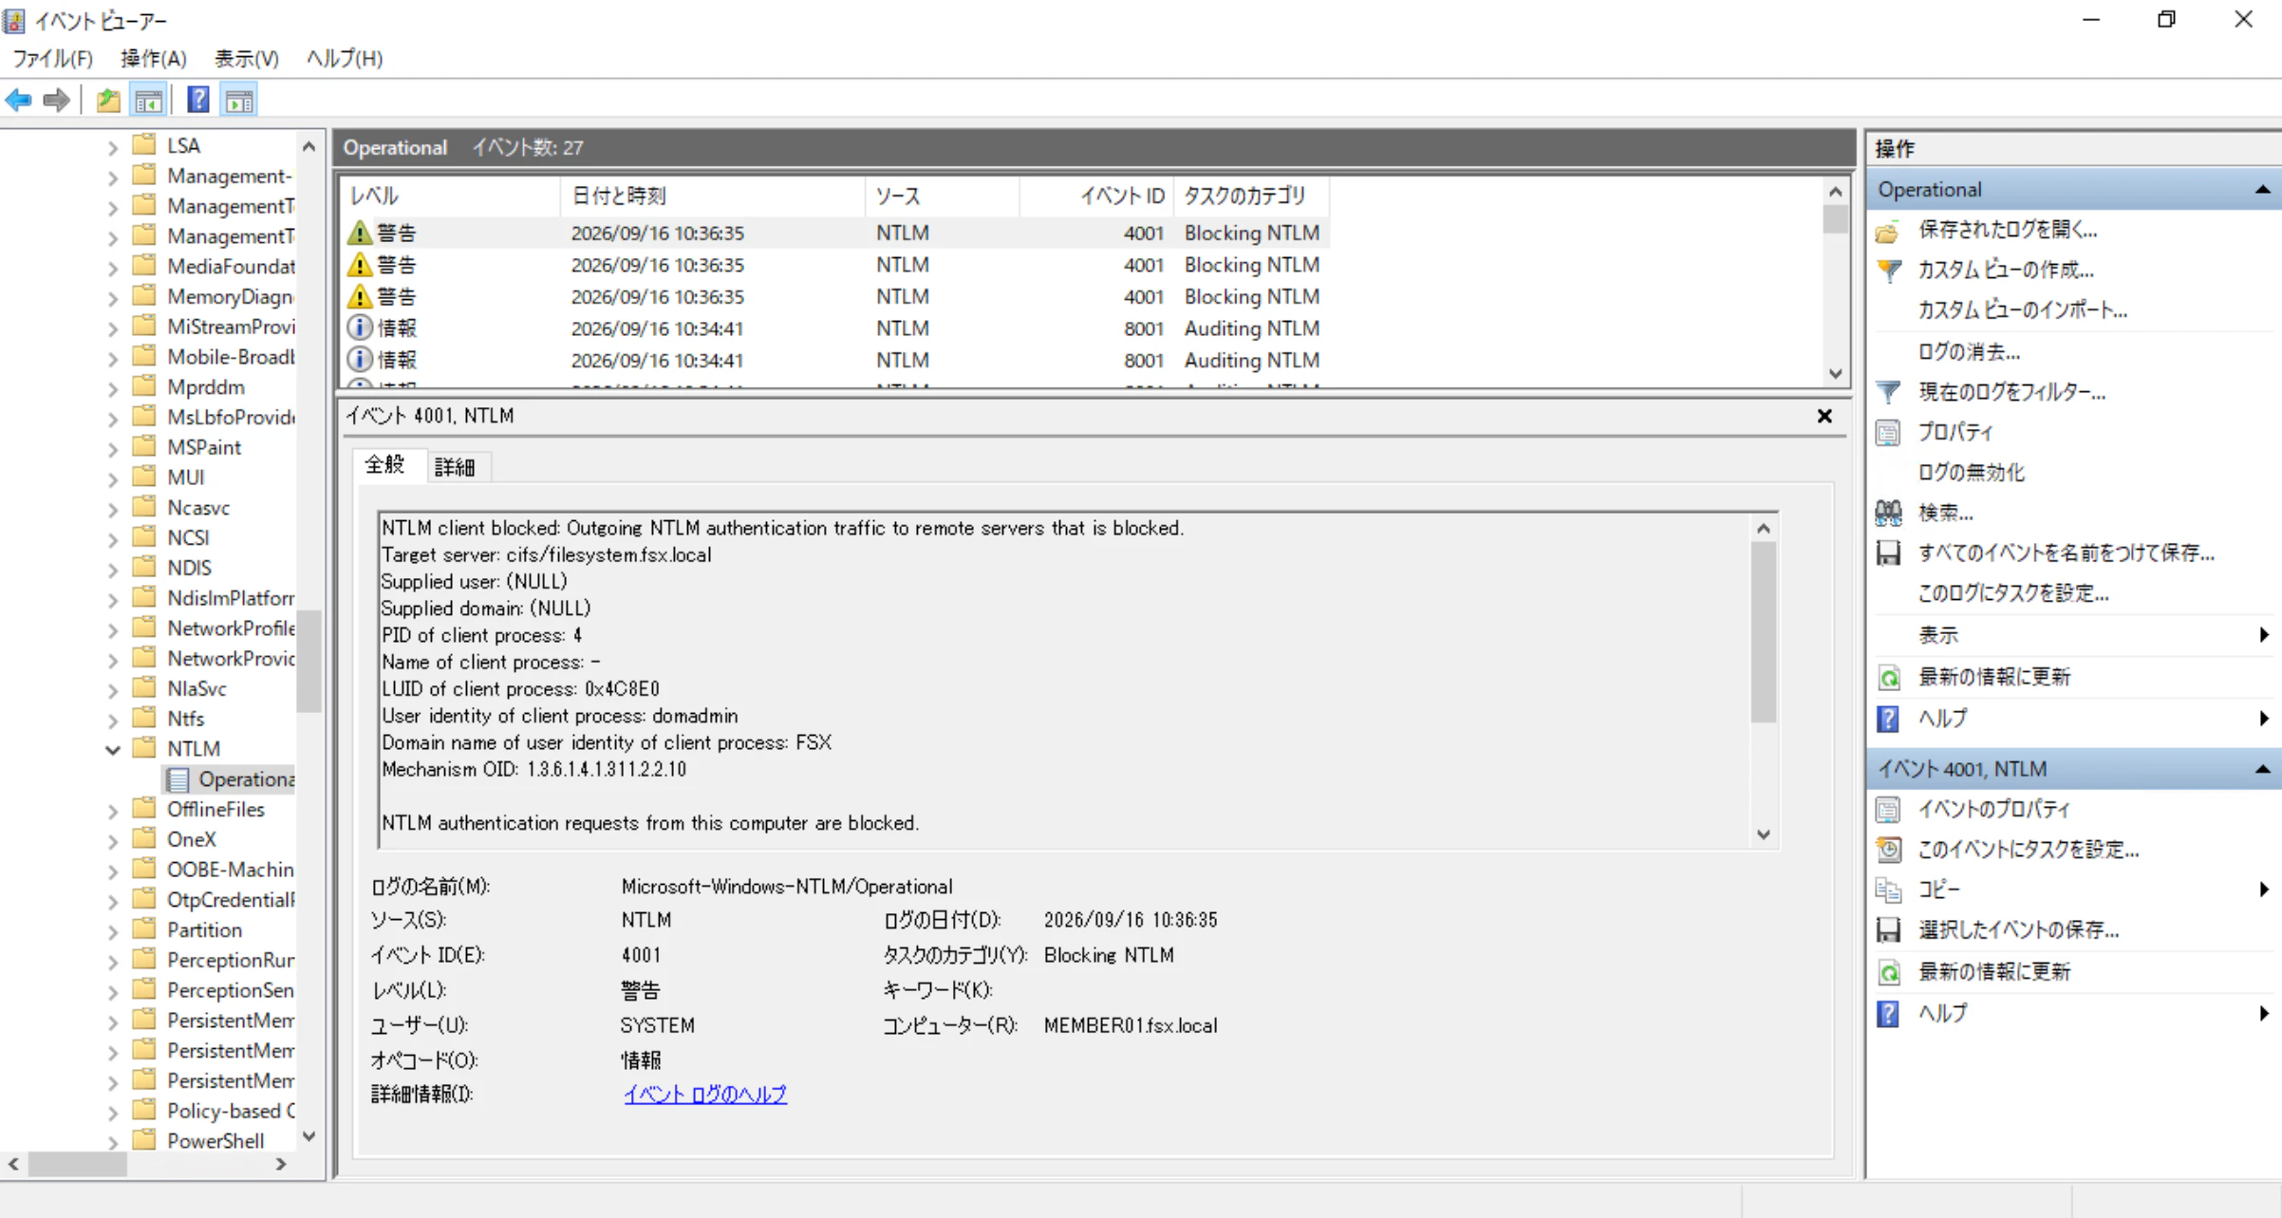The image size is (2282, 1218).
Task: Click 現在のログをフィルター funnel icon
Action: tap(1888, 392)
